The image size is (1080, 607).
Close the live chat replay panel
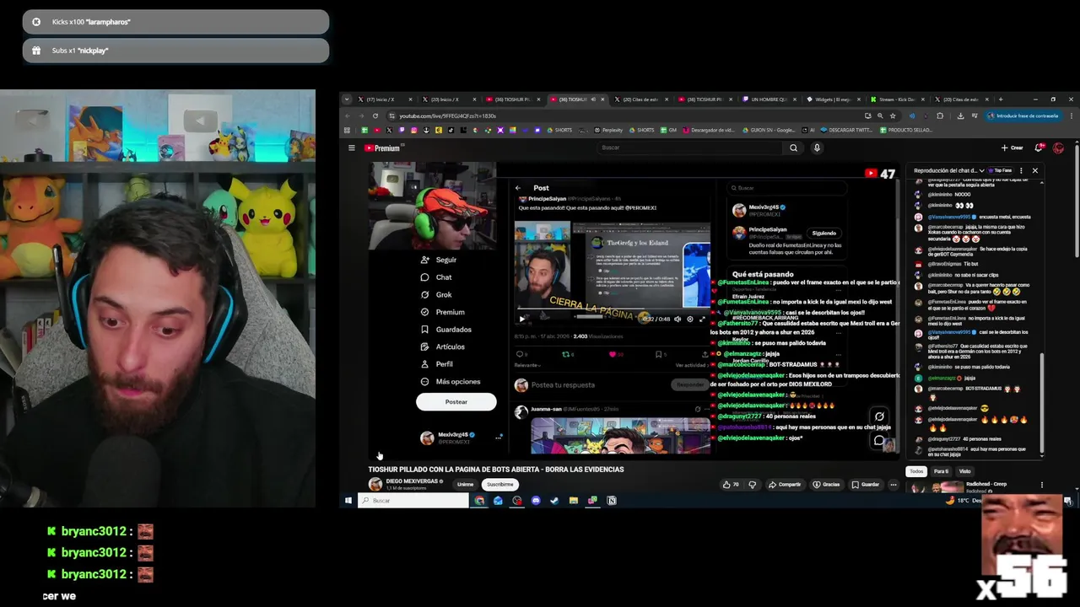click(1035, 170)
